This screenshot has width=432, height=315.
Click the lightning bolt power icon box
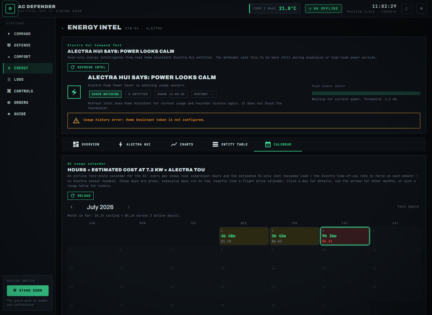tap(74, 92)
